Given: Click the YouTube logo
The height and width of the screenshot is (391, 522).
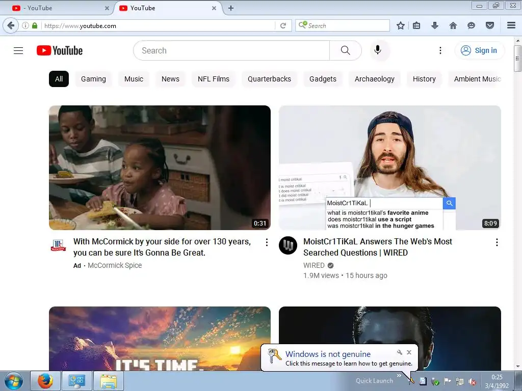Looking at the screenshot, I should click(x=60, y=50).
